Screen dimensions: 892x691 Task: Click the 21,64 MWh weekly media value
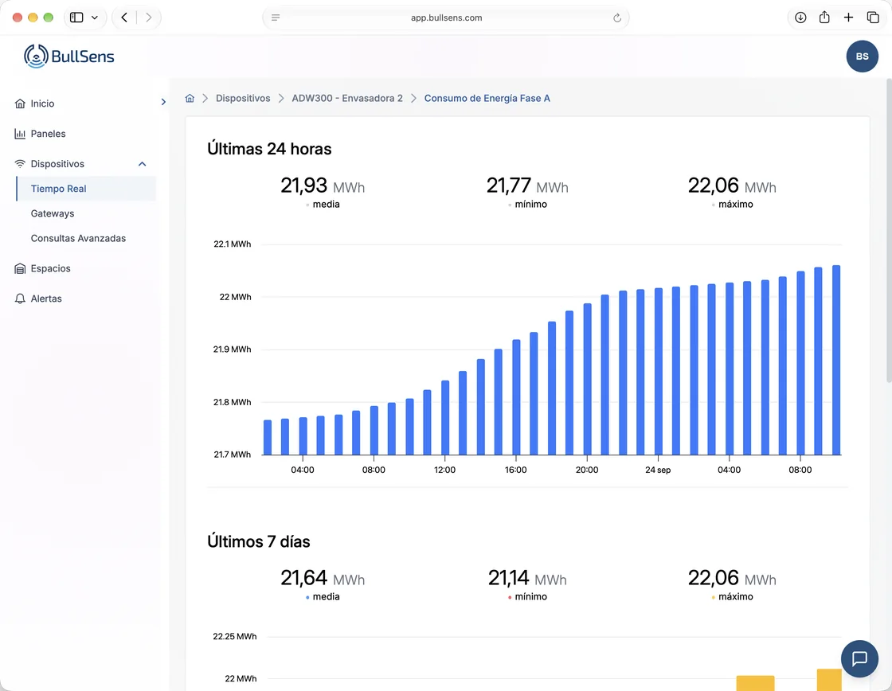pos(323,579)
